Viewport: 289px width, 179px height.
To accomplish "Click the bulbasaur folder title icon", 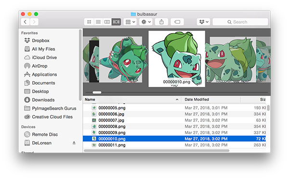I will [x=133, y=14].
